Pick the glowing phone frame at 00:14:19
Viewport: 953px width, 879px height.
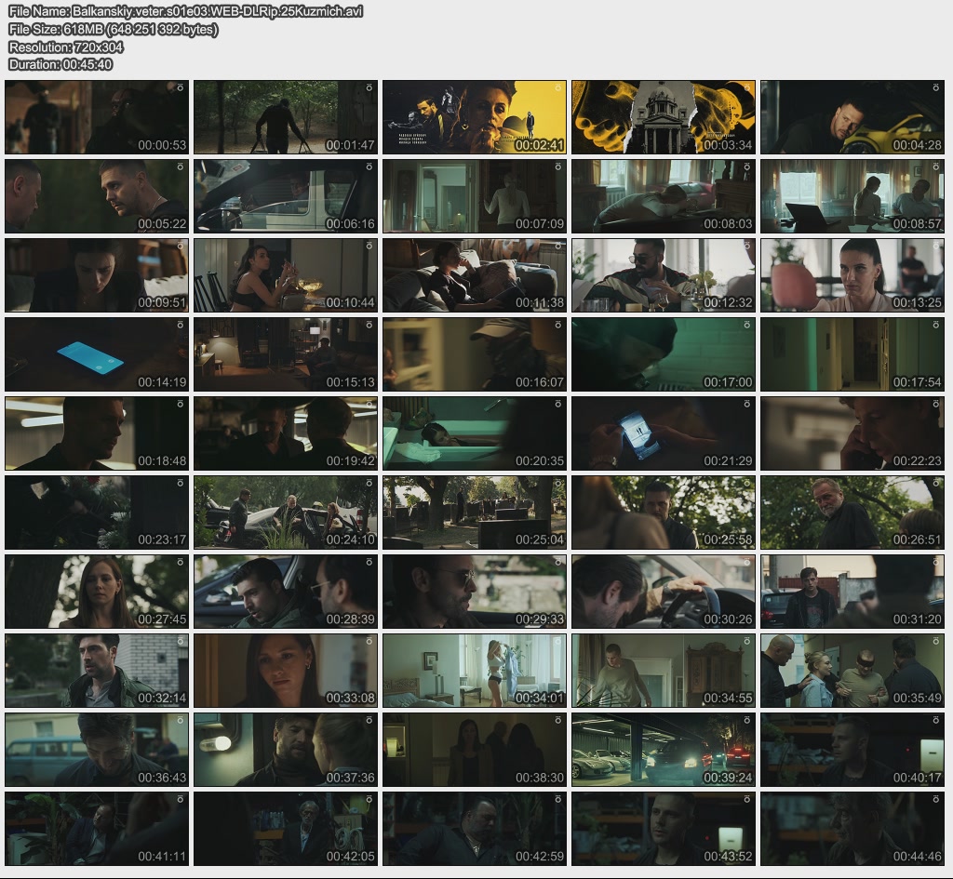[x=97, y=354]
